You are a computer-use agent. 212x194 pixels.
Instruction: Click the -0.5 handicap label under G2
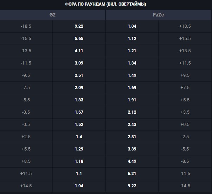coord(26,125)
